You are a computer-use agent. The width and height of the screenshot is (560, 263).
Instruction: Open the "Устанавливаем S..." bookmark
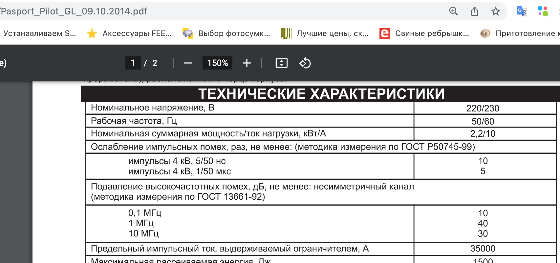tap(39, 33)
